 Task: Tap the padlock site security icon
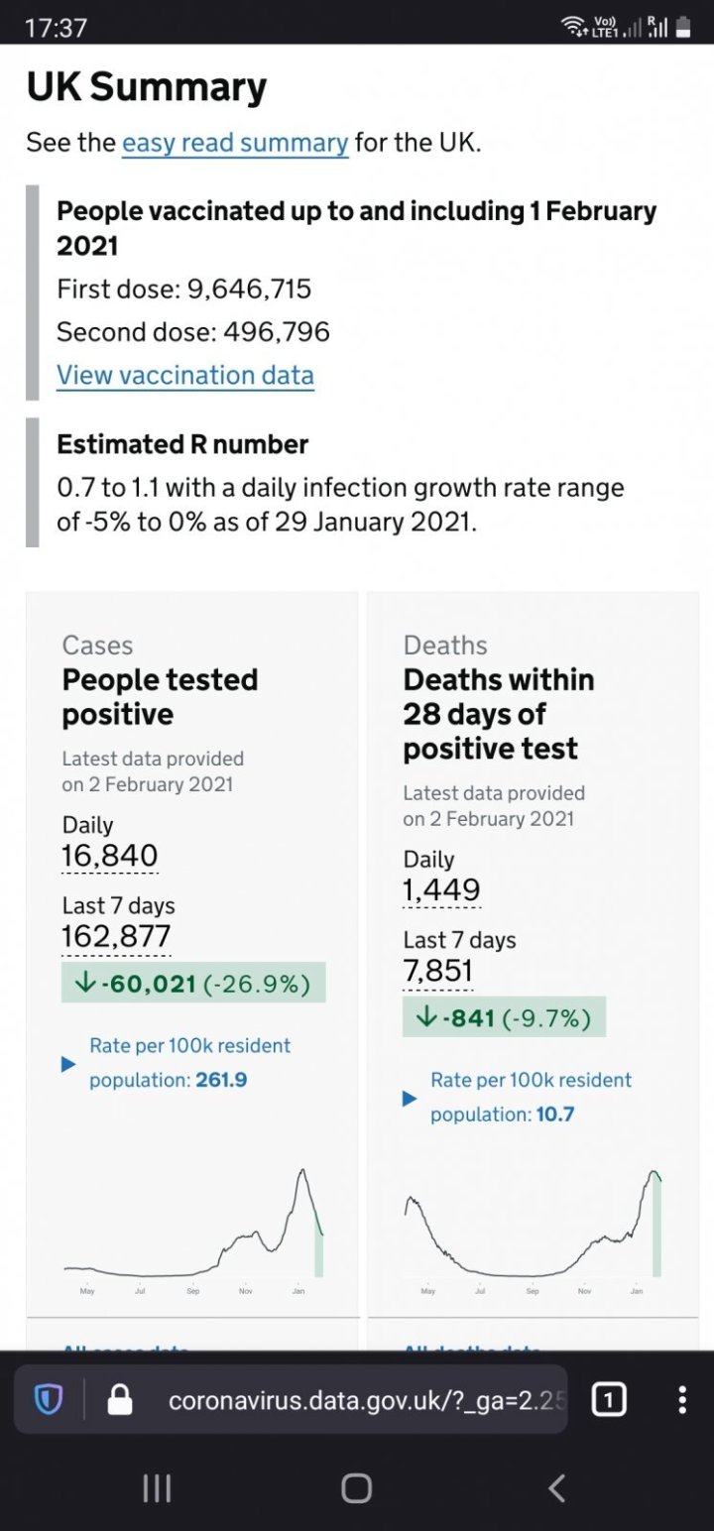(x=119, y=1400)
